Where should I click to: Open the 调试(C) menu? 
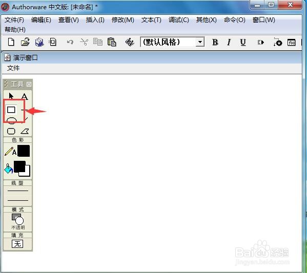pyautogui.click(x=179, y=20)
